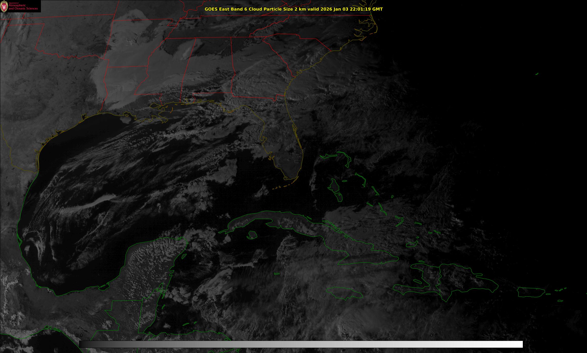
Task: Click the Puerto Rico island outline
Action: pos(531,292)
